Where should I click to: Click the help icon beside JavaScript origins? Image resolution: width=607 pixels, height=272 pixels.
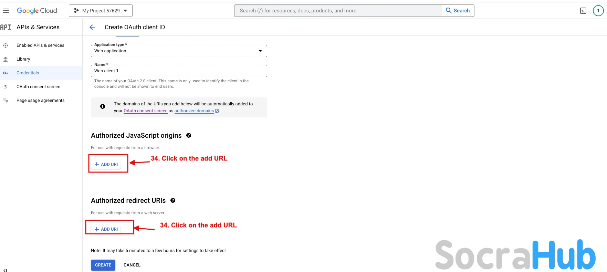[x=189, y=135]
